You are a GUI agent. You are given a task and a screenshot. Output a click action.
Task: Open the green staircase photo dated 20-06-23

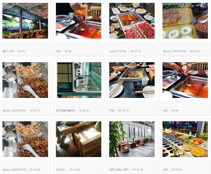point(79,80)
